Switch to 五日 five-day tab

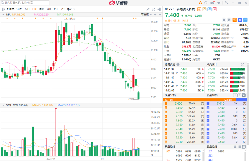[x=27, y=9]
